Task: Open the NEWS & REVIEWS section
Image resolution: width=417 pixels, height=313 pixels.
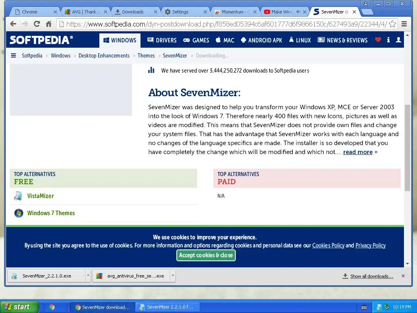Action: click(x=342, y=40)
